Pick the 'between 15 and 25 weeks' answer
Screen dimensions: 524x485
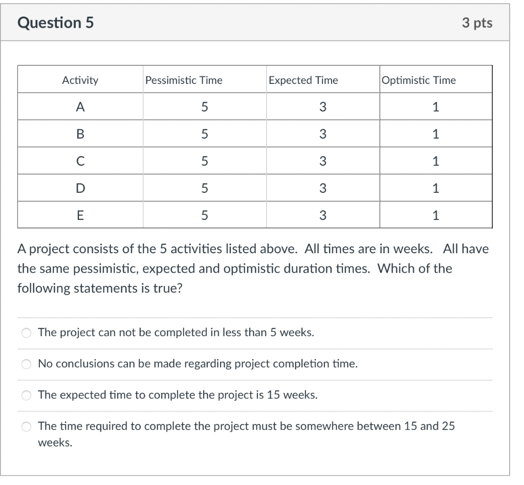click(x=26, y=426)
